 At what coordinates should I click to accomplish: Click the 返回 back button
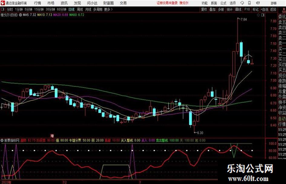click(273, 9)
